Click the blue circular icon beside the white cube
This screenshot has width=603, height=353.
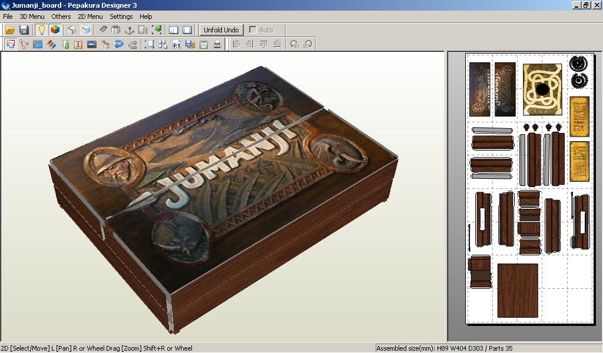(x=85, y=30)
